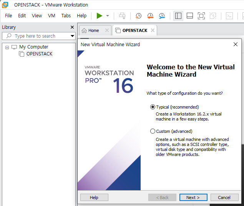This screenshot has width=244, height=206.
Task: Open the View menu
Action: [37, 15]
